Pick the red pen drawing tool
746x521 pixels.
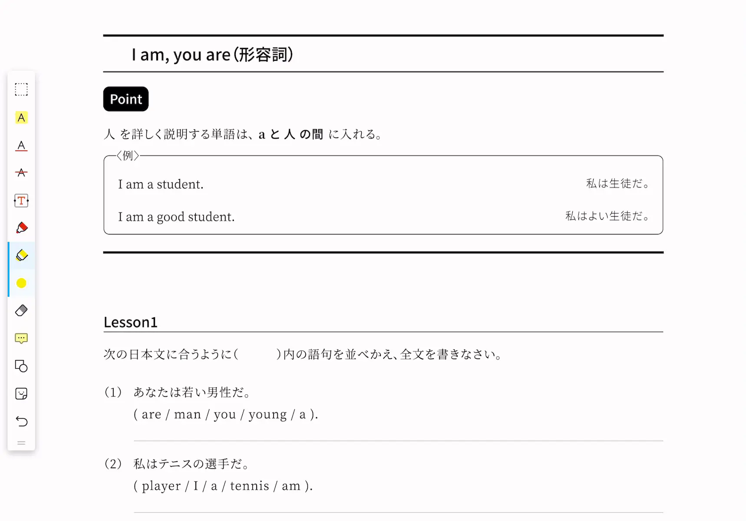pos(21,228)
